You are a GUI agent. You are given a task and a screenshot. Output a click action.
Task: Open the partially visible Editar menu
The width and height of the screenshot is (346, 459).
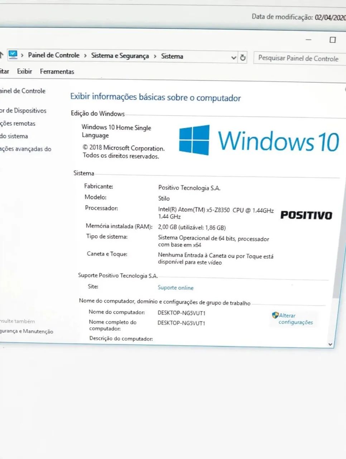click(x=4, y=71)
